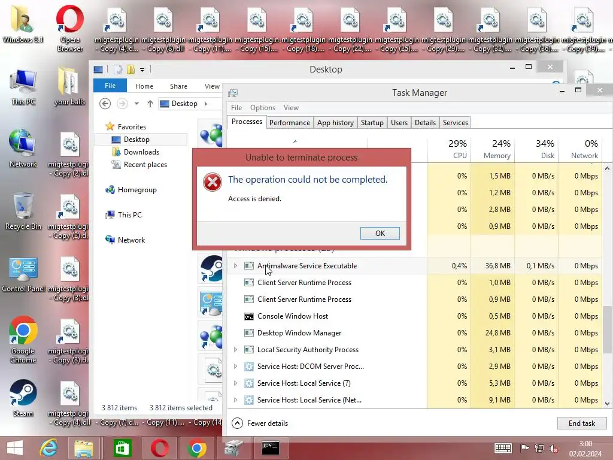Click Task Manager scrollbar down arrow
Viewport: 613px width, 460px height.
[x=607, y=403]
